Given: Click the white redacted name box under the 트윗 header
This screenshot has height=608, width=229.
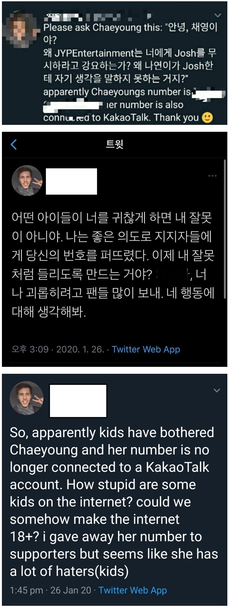Looking at the screenshot, I should (71, 181).
